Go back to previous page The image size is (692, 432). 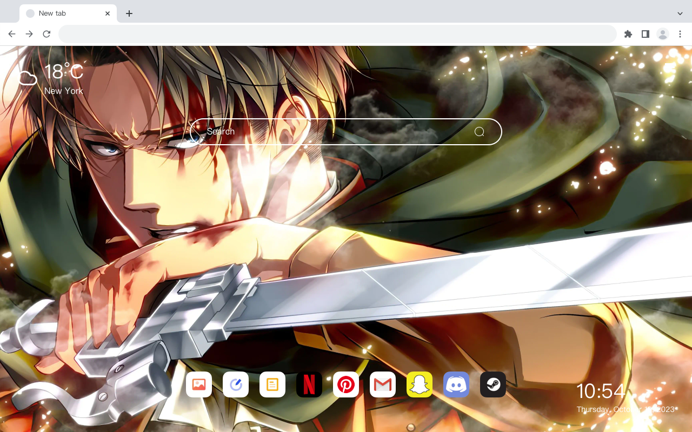point(12,34)
